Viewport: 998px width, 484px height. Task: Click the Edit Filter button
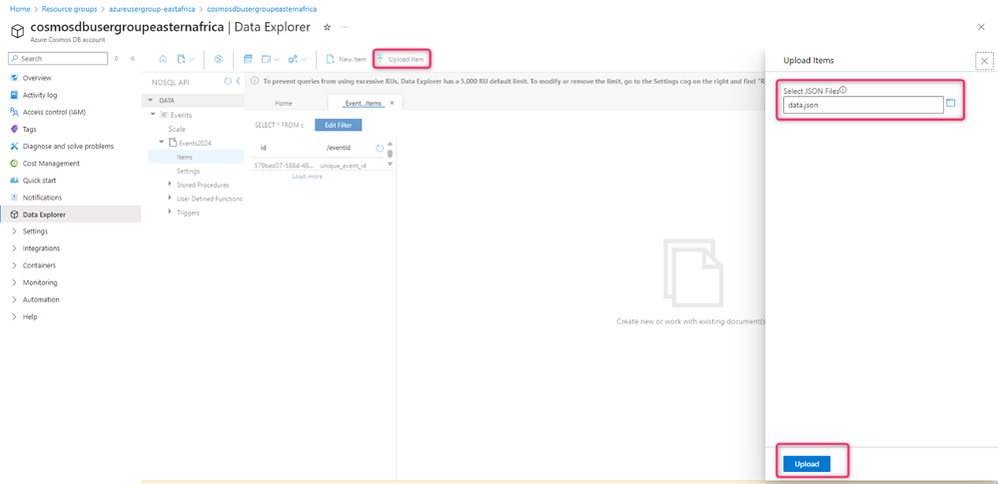[338, 126]
